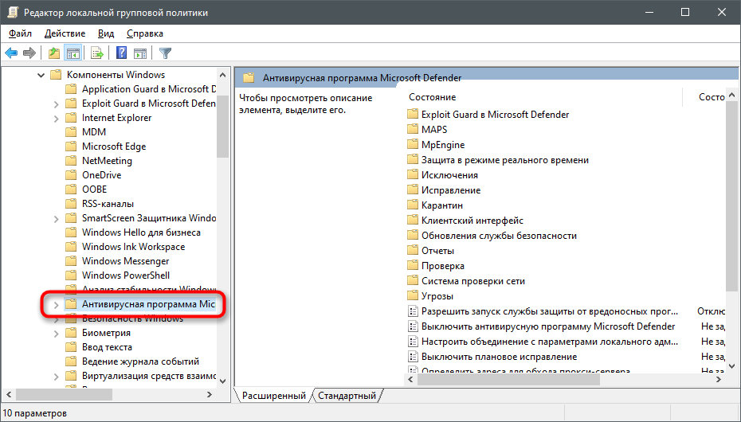Screen dimensions: 741x422
Task: Select RSS-каналы in the tree
Action: [100, 204]
